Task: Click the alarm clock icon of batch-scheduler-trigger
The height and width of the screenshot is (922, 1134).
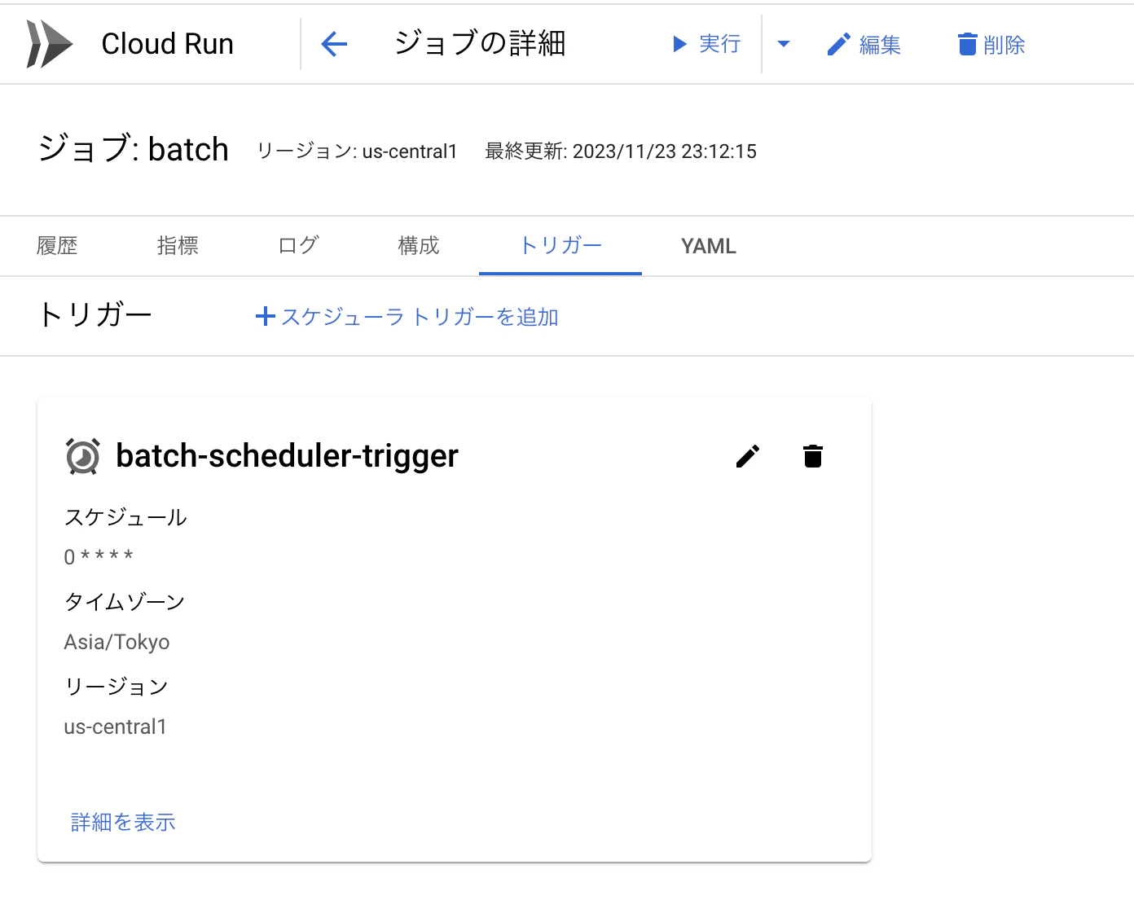Action: pos(82,456)
